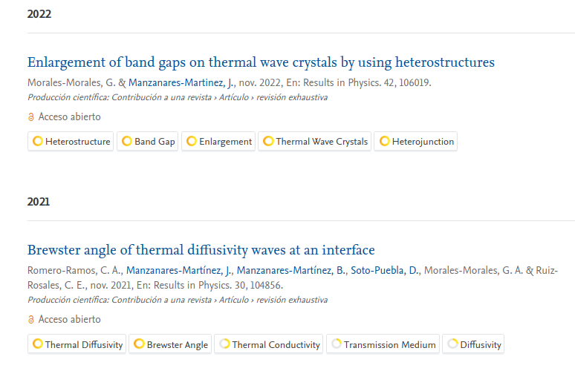Click the Thermal Wave Crystals ring icon
575x371 pixels.
pos(268,142)
